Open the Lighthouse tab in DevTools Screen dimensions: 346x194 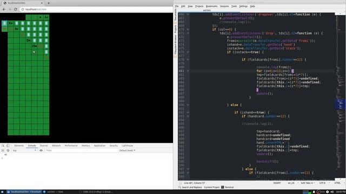click(127, 145)
